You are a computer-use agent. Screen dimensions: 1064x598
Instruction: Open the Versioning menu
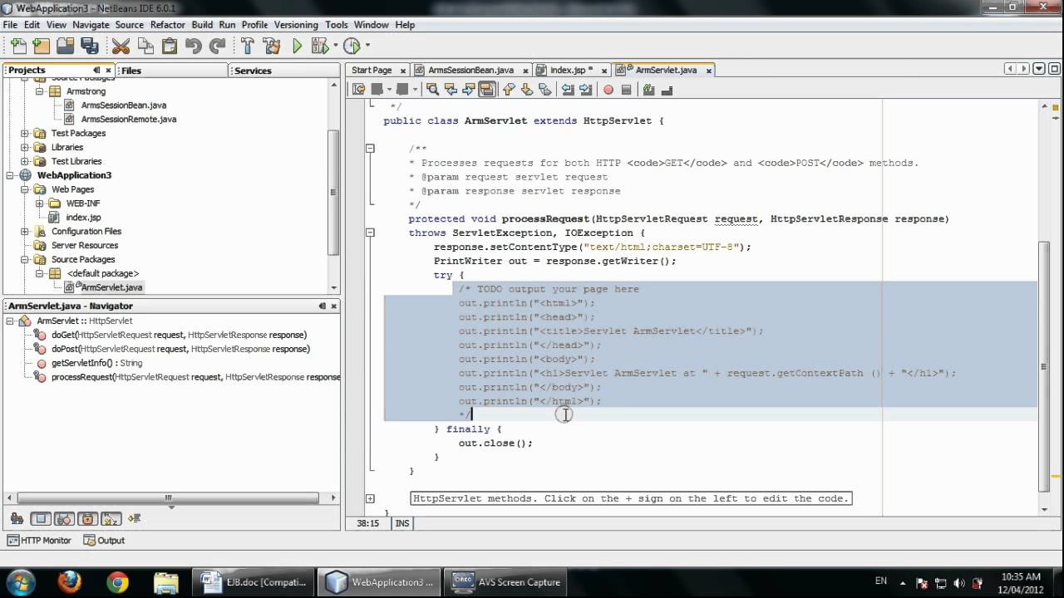(x=296, y=25)
